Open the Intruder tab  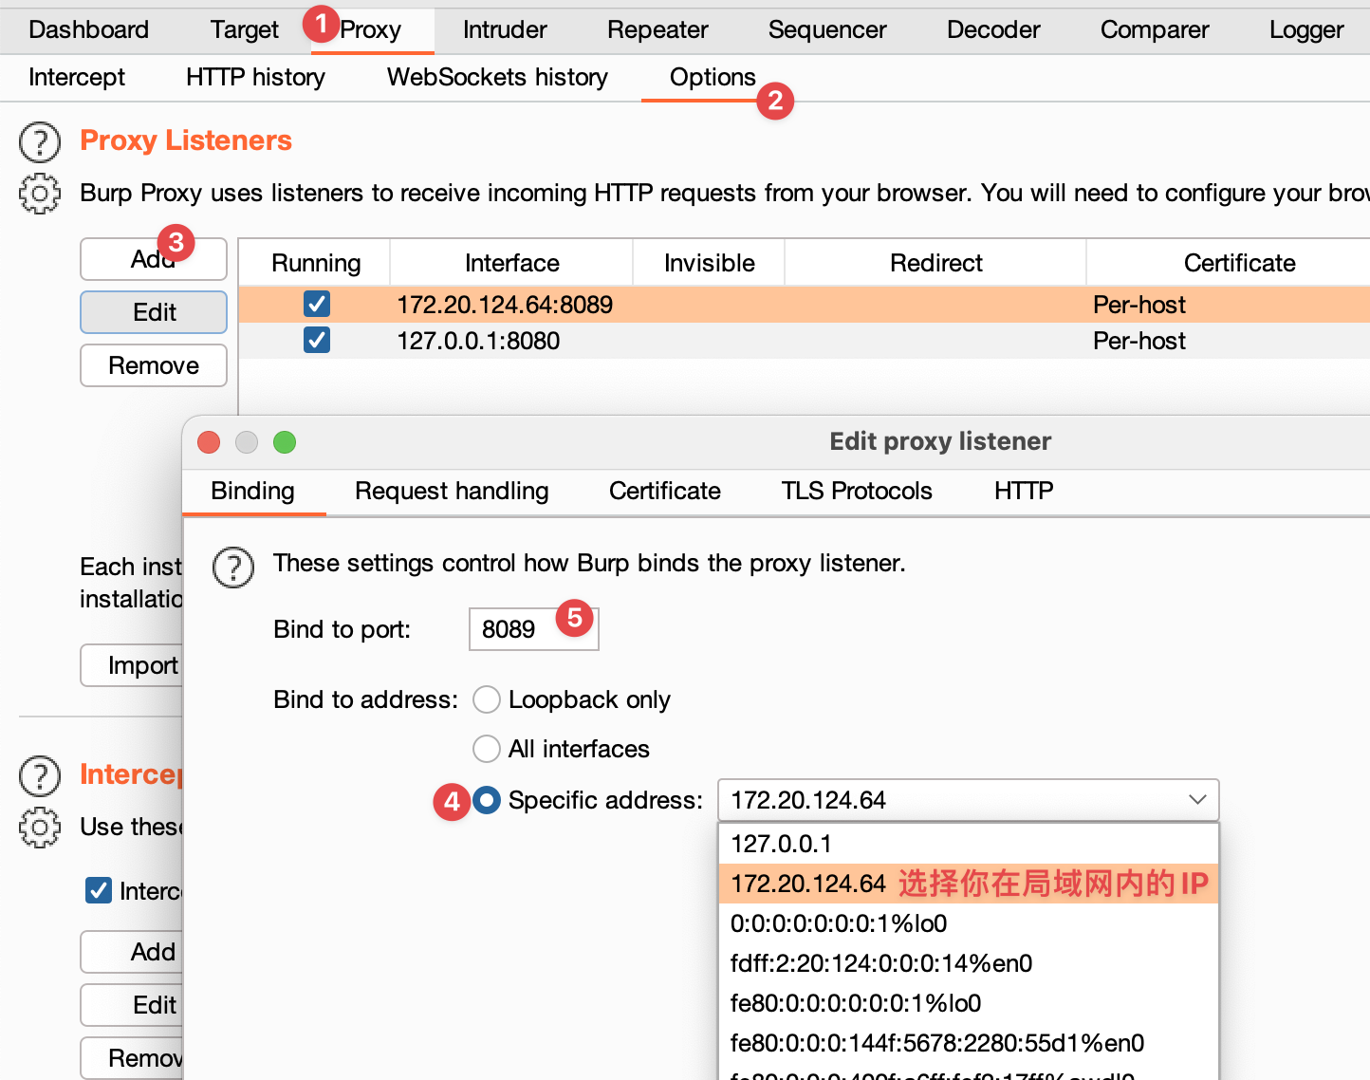click(x=505, y=30)
